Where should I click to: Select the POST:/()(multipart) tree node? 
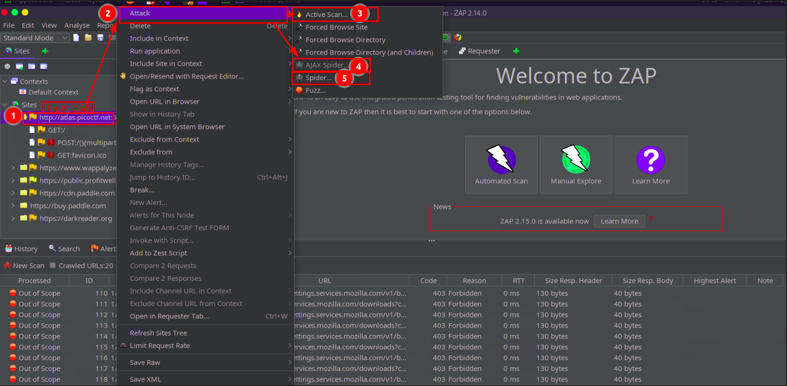72,142
